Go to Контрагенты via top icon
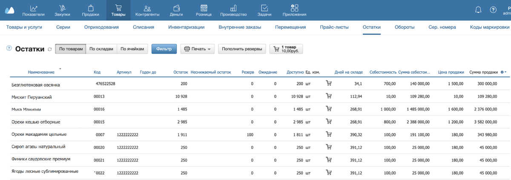Viewport: 511px width, 180px height. pyautogui.click(x=147, y=8)
